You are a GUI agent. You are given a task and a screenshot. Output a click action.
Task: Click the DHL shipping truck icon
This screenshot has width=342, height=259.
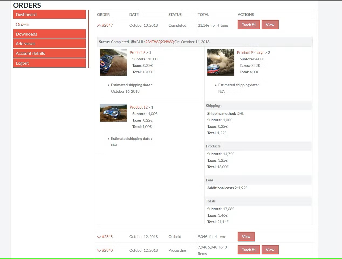134,42
